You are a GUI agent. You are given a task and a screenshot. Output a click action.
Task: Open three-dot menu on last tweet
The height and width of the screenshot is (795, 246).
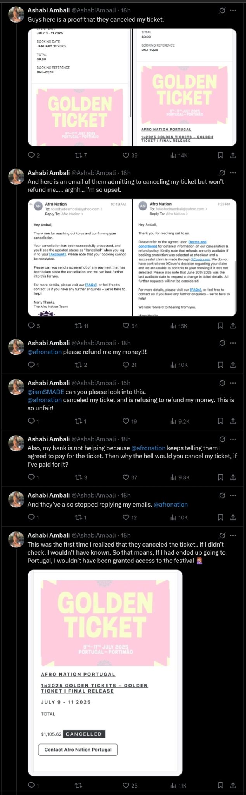coord(233,535)
